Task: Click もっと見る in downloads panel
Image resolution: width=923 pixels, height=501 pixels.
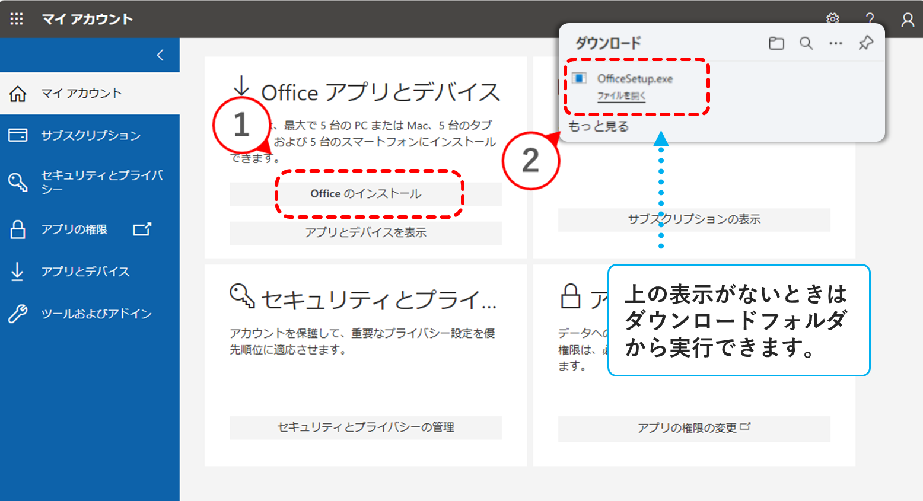Action: (599, 126)
